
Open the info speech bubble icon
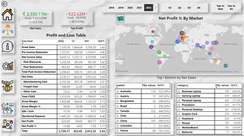[8, 46]
